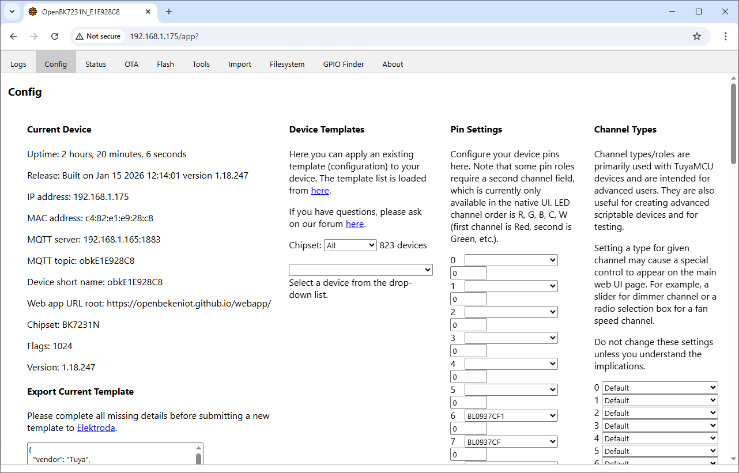Go to the Filesystem tab
739x473 pixels.
287,64
